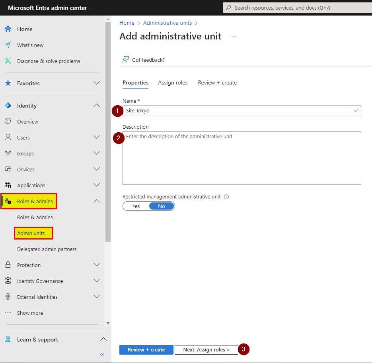Click the Users person icon
The width and height of the screenshot is (372, 363).
[x=8, y=137]
